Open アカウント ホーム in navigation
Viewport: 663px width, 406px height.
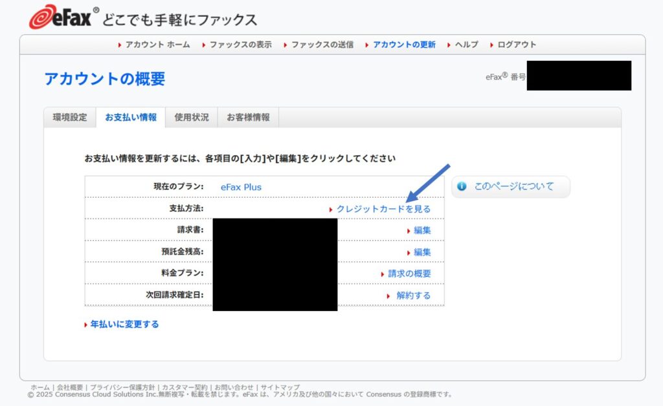click(x=157, y=45)
